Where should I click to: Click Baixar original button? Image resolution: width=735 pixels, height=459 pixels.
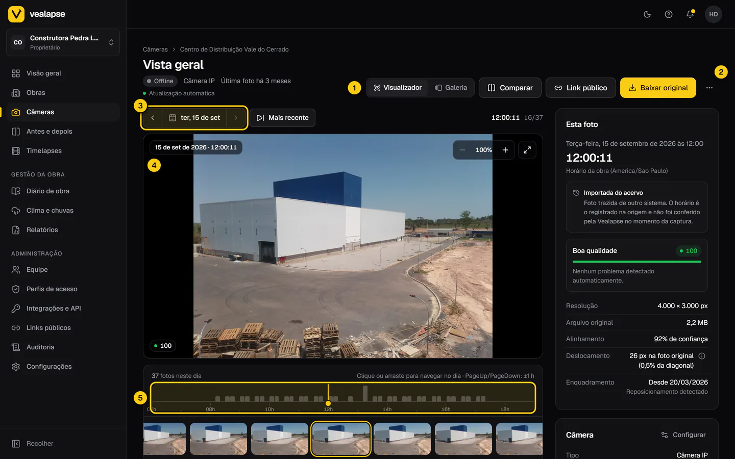658,88
